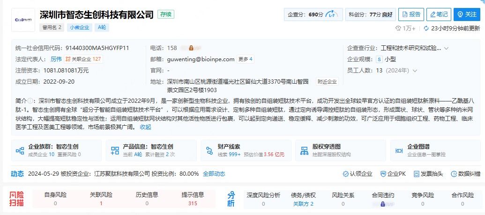Open 数据纠错 report link
Viewport: 485px width, 215px height.
coord(465,174)
